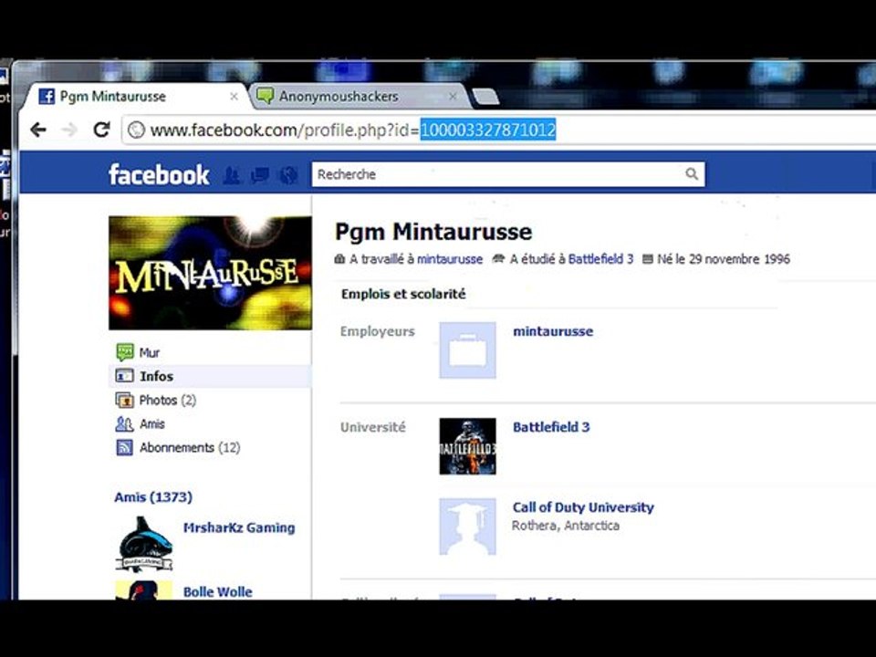Open Mur in the profile sidebar
The height and width of the screenshot is (657, 876).
(x=149, y=352)
